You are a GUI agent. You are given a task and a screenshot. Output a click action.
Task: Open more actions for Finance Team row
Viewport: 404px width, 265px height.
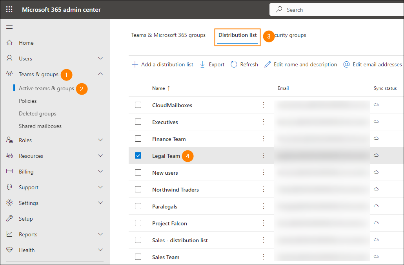point(263,139)
